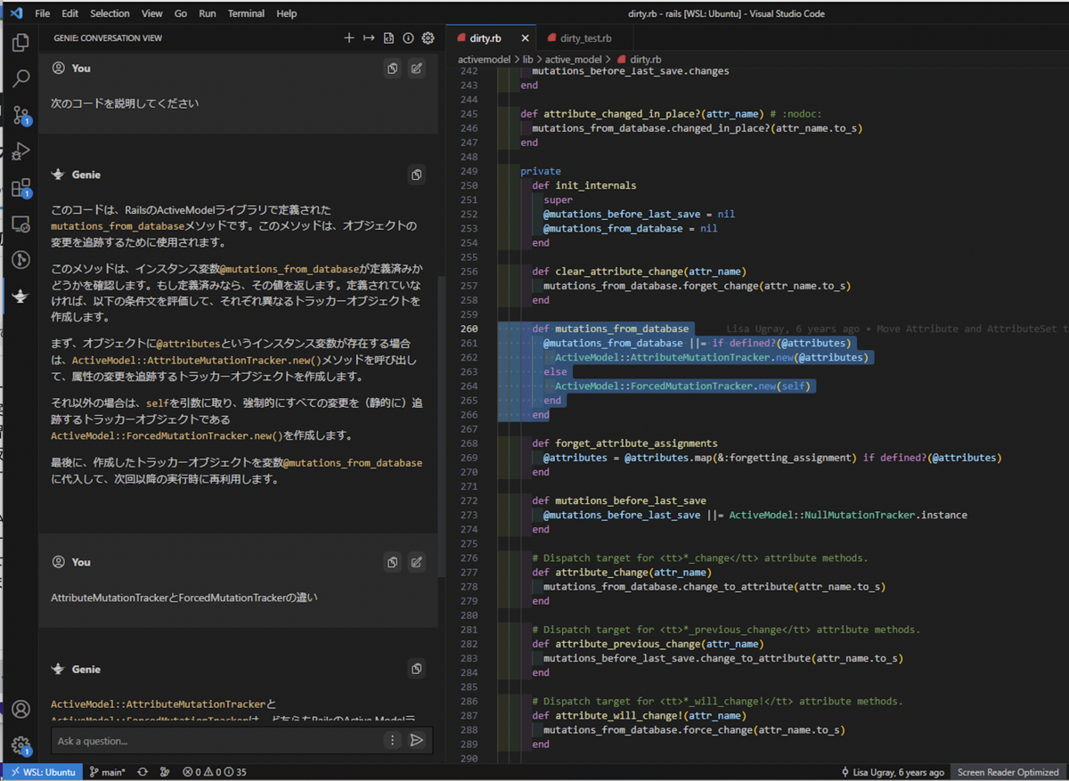Click the mutations_from_database method name on line 260
Viewport: 1069px width, 781px height.
622,329
